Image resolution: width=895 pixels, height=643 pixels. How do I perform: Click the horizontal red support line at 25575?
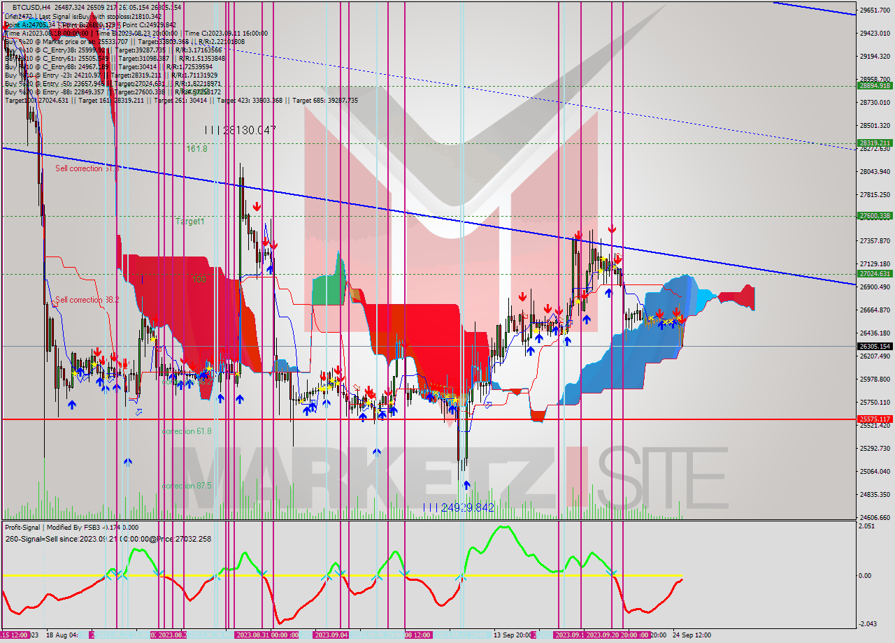tap(428, 419)
